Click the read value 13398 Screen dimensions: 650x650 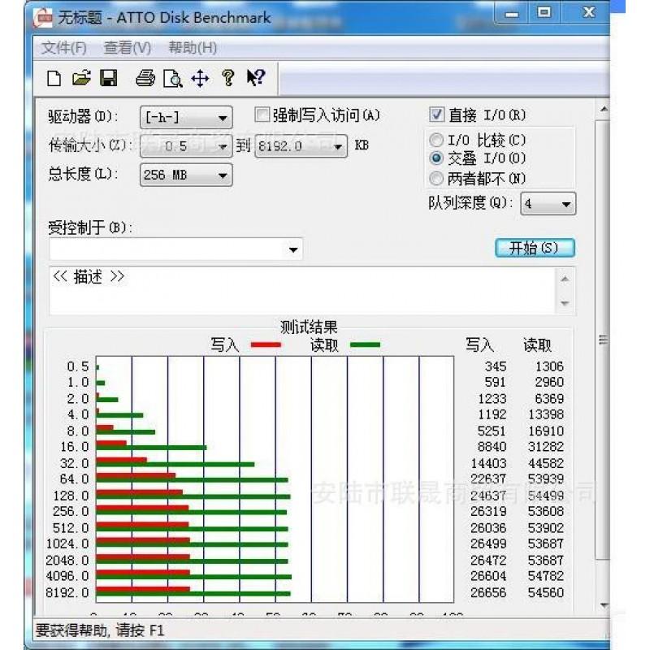(545, 414)
